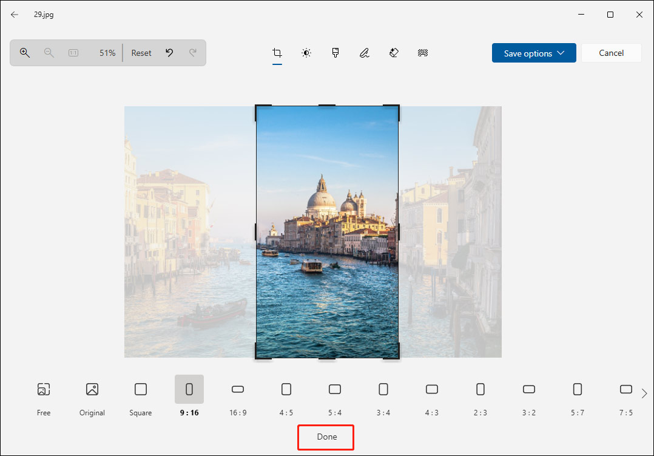Undo the last edit

[169, 53]
